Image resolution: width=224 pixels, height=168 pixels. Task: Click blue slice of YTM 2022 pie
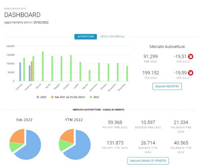[81, 147]
